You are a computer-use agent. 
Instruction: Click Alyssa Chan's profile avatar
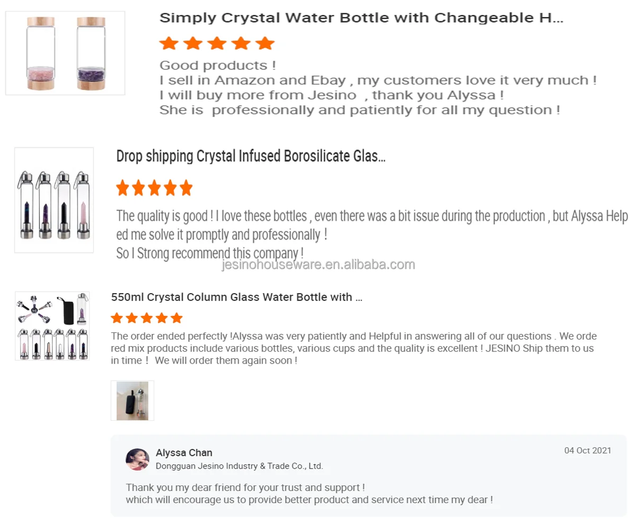point(137,460)
